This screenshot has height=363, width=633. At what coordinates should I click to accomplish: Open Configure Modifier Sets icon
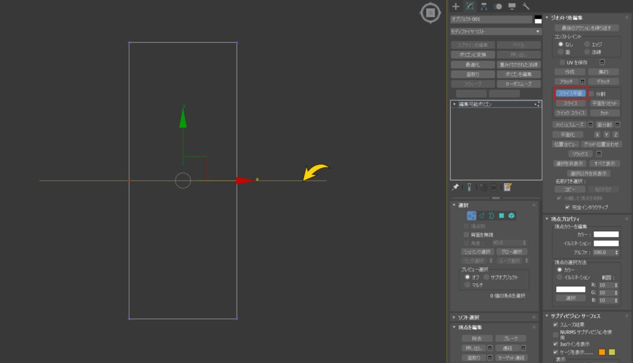[x=508, y=187]
